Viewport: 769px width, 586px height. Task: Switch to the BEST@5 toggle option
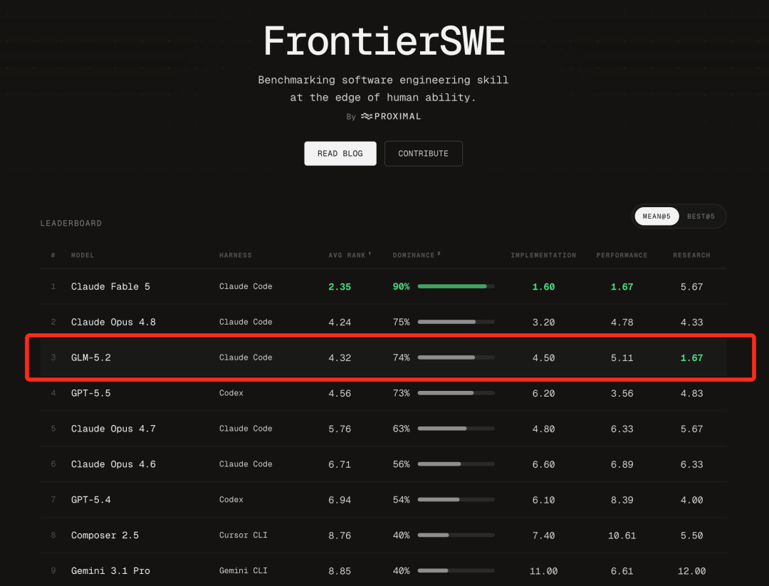coord(701,216)
